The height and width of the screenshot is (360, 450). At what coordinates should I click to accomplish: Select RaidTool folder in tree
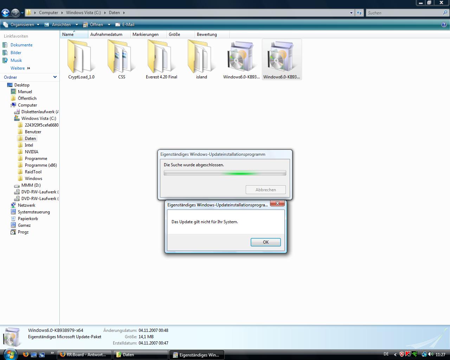tap(33, 172)
